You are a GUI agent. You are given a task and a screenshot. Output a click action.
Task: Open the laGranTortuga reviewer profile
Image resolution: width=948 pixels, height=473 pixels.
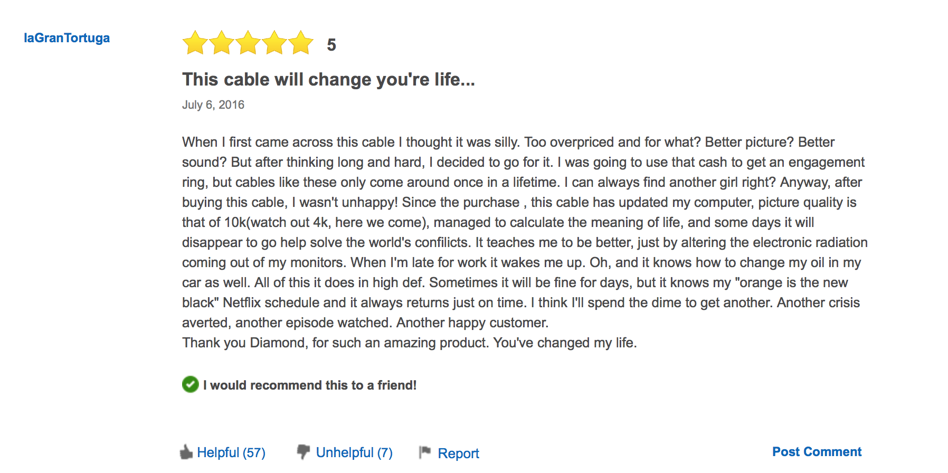coord(67,38)
